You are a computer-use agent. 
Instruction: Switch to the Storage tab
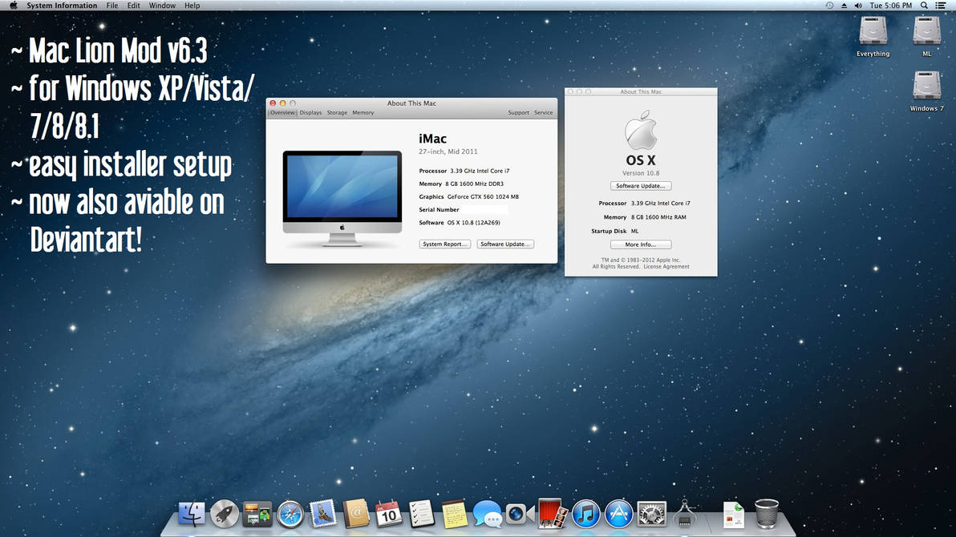[x=337, y=113]
